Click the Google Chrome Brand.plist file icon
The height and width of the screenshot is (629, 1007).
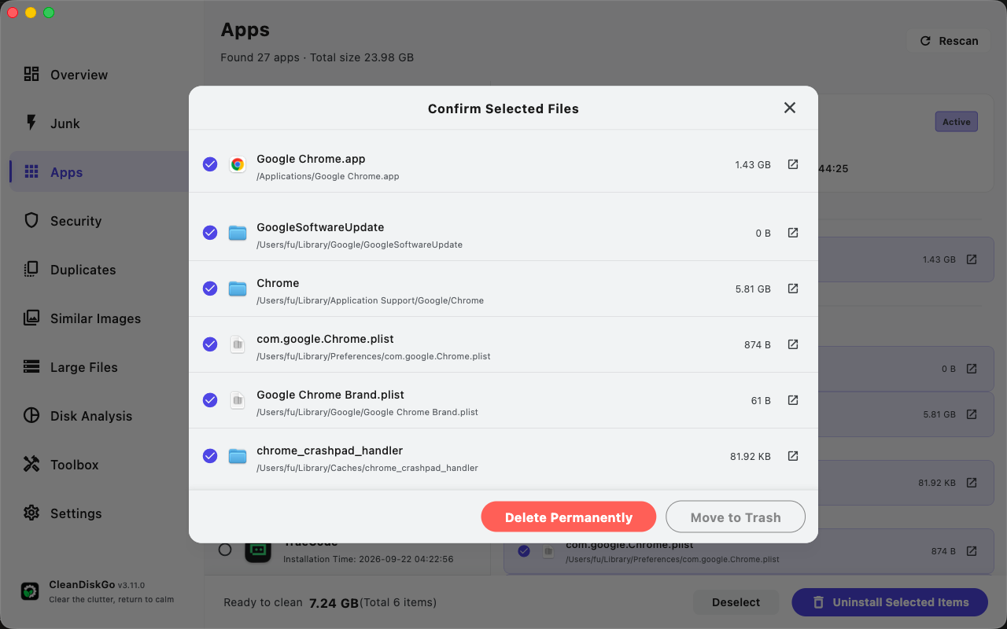(237, 400)
